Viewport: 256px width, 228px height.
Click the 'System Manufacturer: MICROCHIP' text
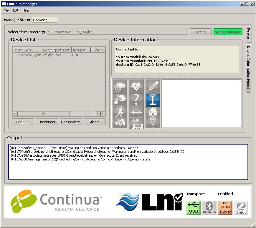coord(144,61)
